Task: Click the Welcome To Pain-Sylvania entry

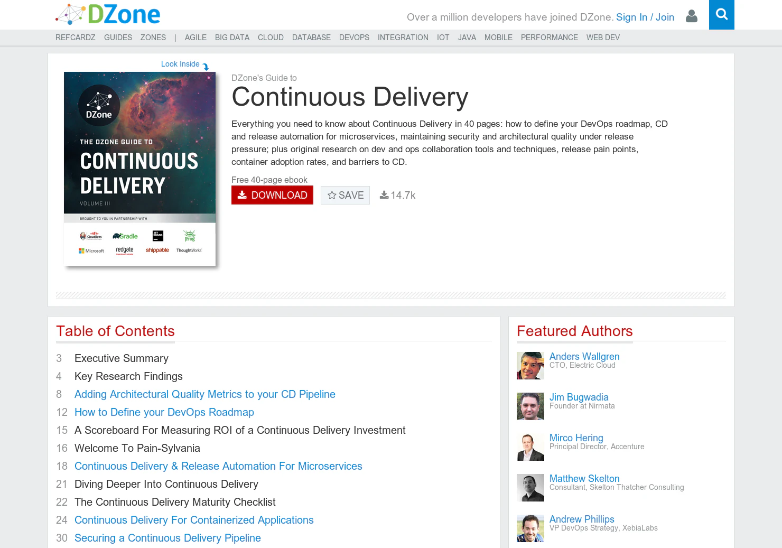Action: (137, 448)
